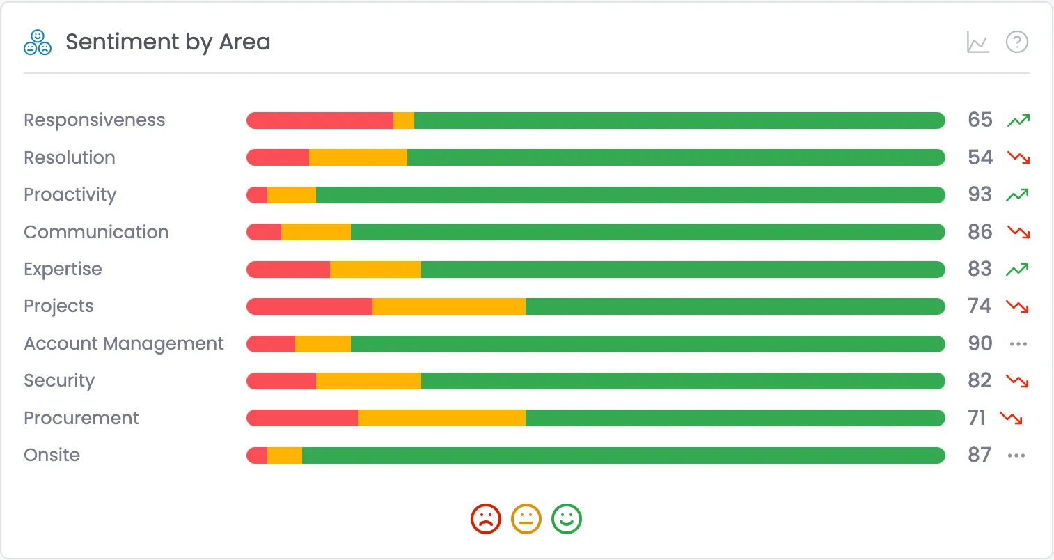The height and width of the screenshot is (560, 1054).
Task: Select the red sad face filter
Action: [x=486, y=519]
